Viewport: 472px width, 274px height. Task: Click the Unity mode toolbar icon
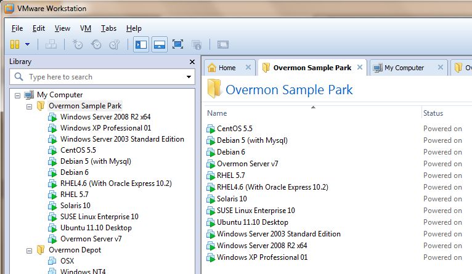(x=197, y=45)
